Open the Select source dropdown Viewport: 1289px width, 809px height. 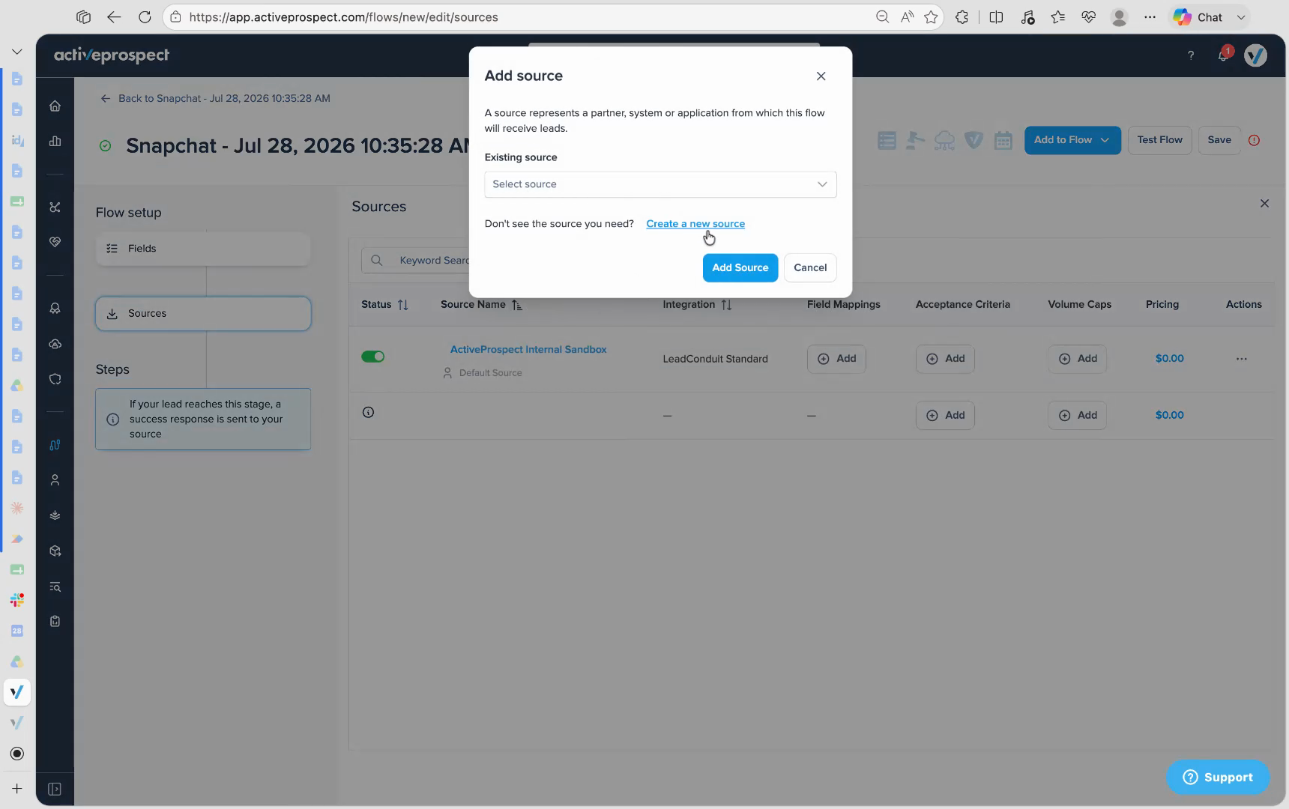(x=660, y=184)
